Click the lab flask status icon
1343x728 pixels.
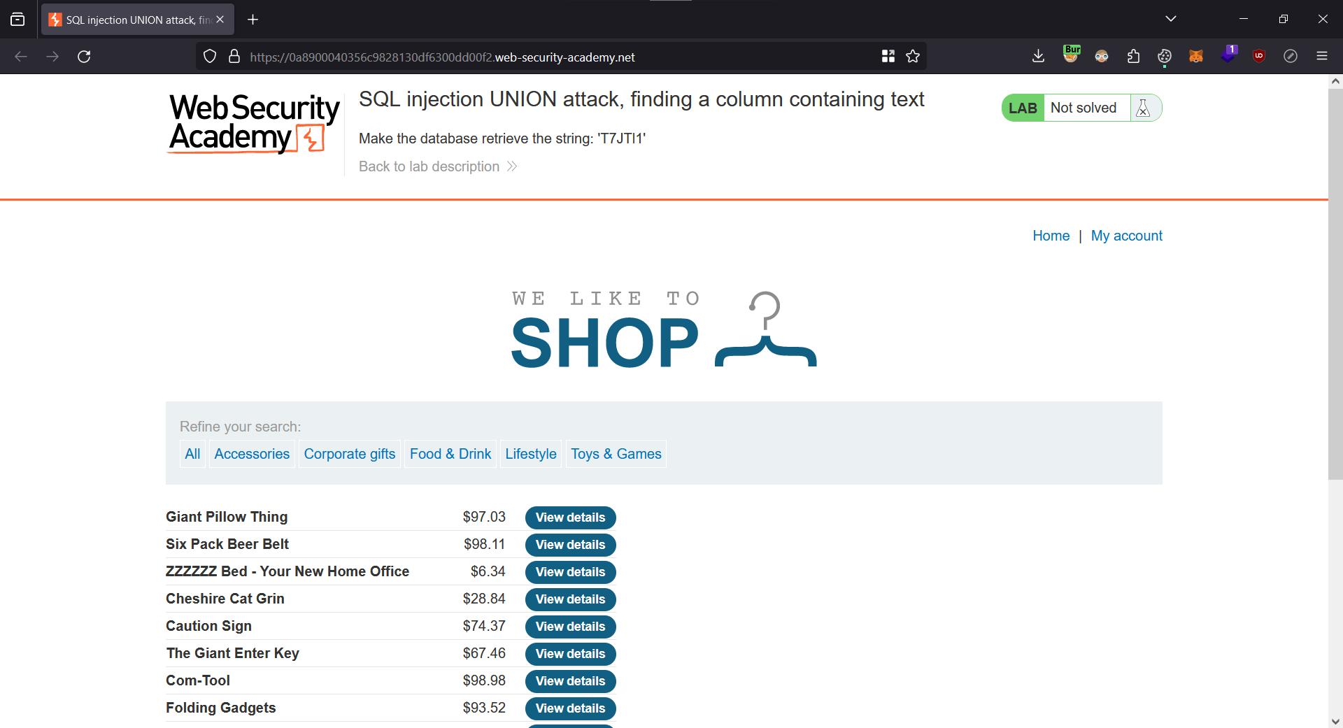(x=1143, y=108)
